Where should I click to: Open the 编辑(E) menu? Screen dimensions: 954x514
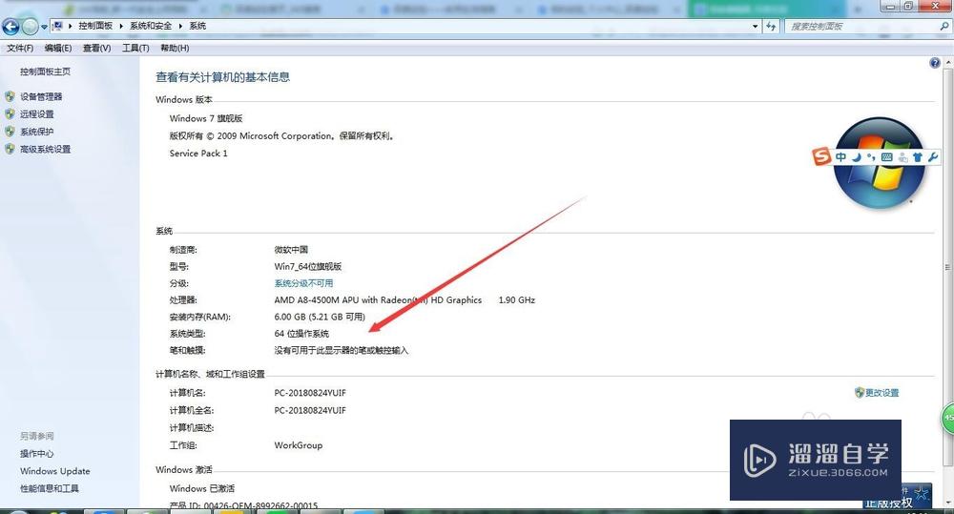click(58, 48)
